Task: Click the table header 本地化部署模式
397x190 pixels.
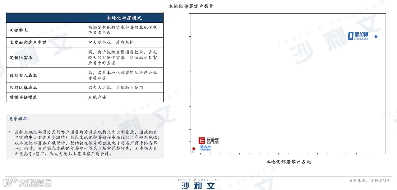Action: 124,18
